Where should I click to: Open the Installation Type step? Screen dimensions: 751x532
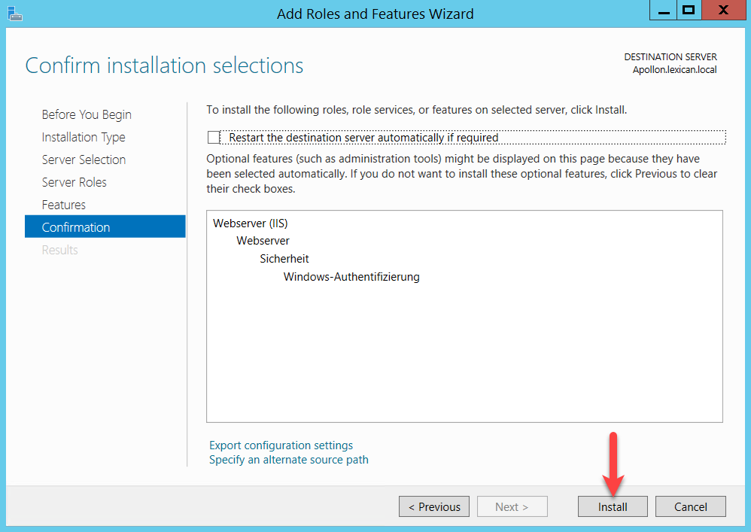tap(84, 137)
